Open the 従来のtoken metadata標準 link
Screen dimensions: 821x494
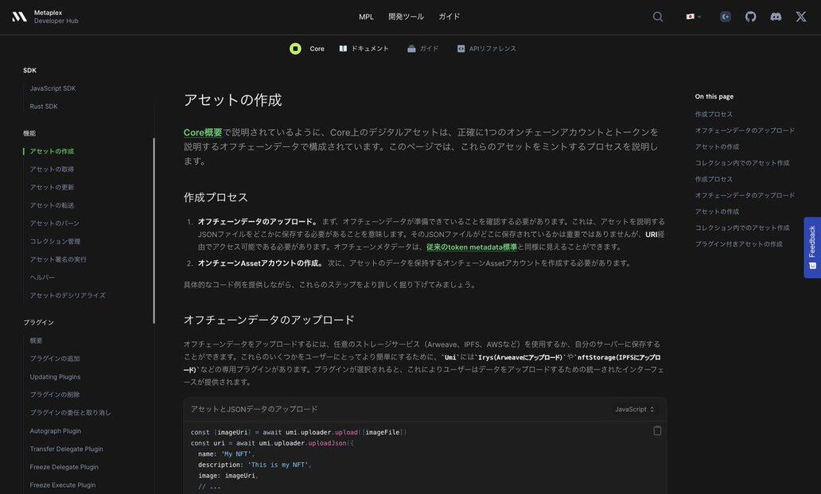(471, 247)
